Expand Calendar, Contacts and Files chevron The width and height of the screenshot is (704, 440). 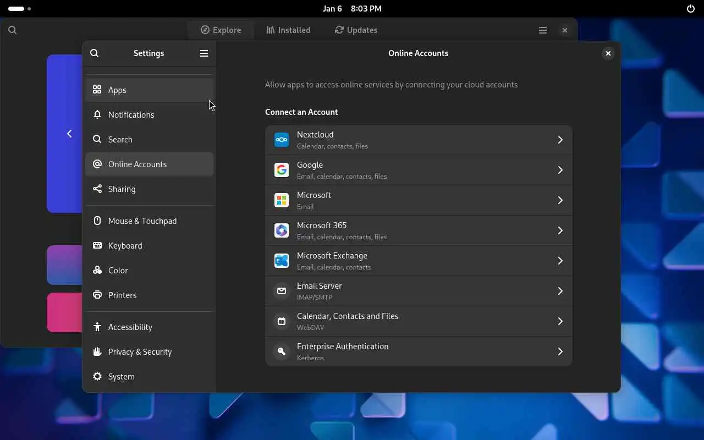560,321
